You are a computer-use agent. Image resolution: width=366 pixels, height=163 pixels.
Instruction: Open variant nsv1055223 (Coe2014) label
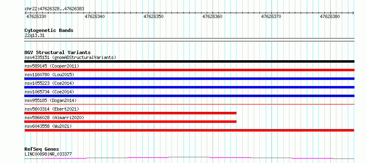(49, 83)
